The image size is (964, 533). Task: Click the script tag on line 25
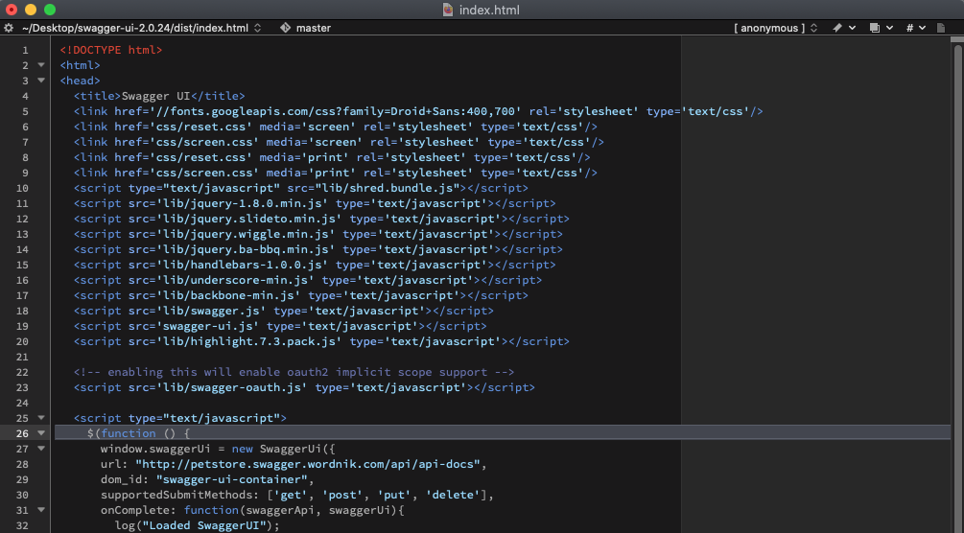coord(180,418)
